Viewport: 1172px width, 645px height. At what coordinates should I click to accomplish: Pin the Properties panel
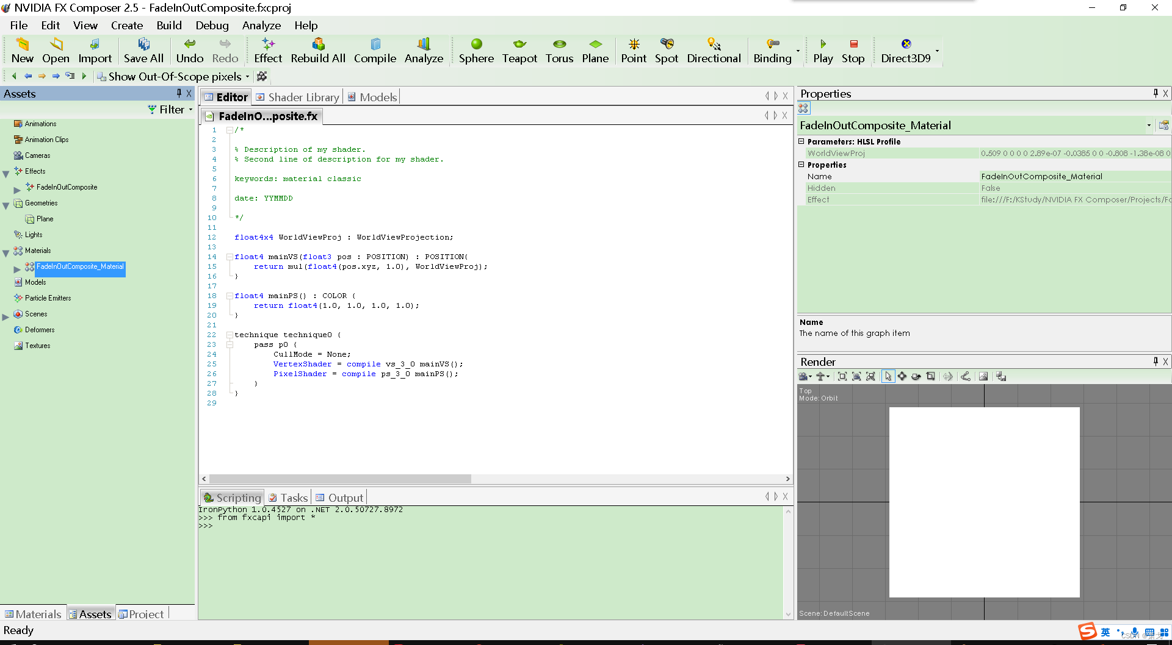(1155, 93)
